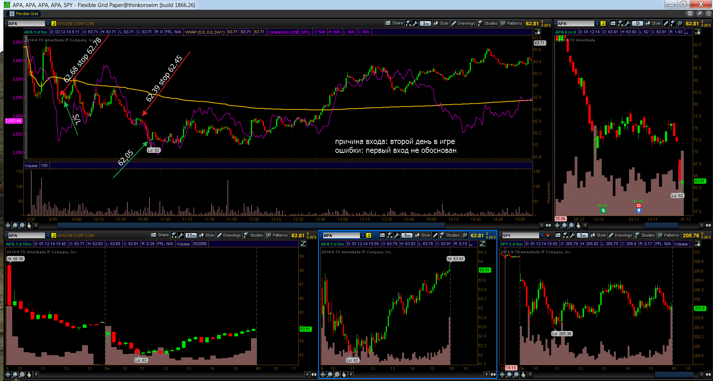The height and width of the screenshot is (381, 713).
Task: Open Drawings in 15m APA chart
Action: pyautogui.click(x=229, y=235)
